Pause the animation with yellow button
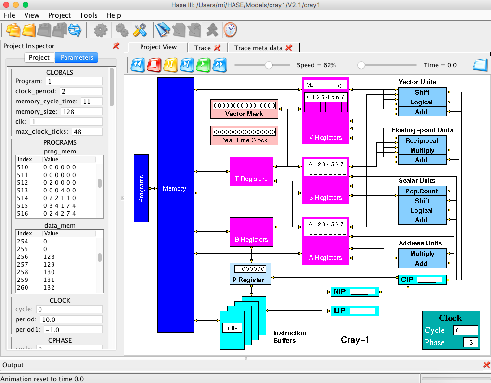 click(170, 65)
